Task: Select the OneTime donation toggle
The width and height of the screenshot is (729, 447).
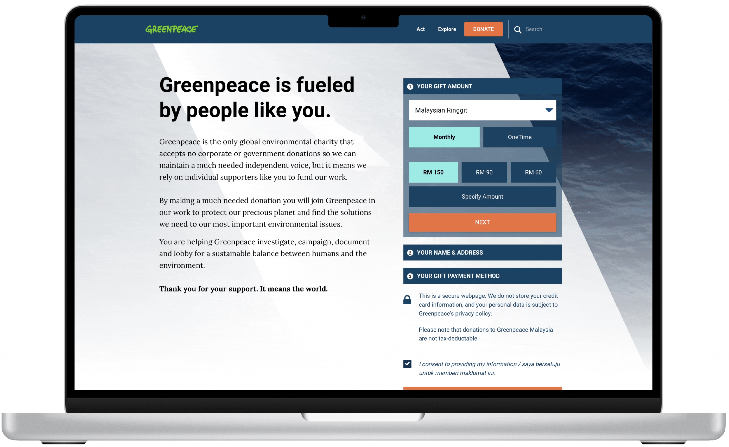Action: (x=519, y=137)
